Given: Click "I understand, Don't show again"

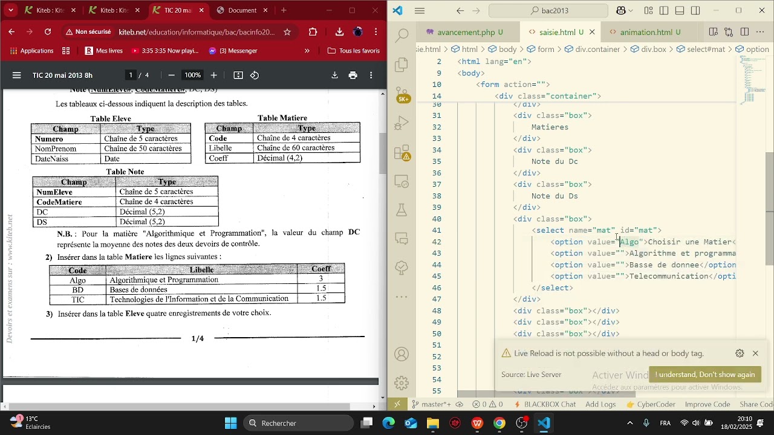Looking at the screenshot, I should tap(705, 375).
